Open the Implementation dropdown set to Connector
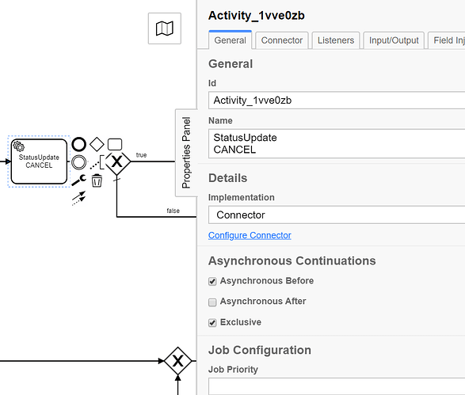Image resolution: width=465 pixels, height=395 pixels. (x=337, y=215)
